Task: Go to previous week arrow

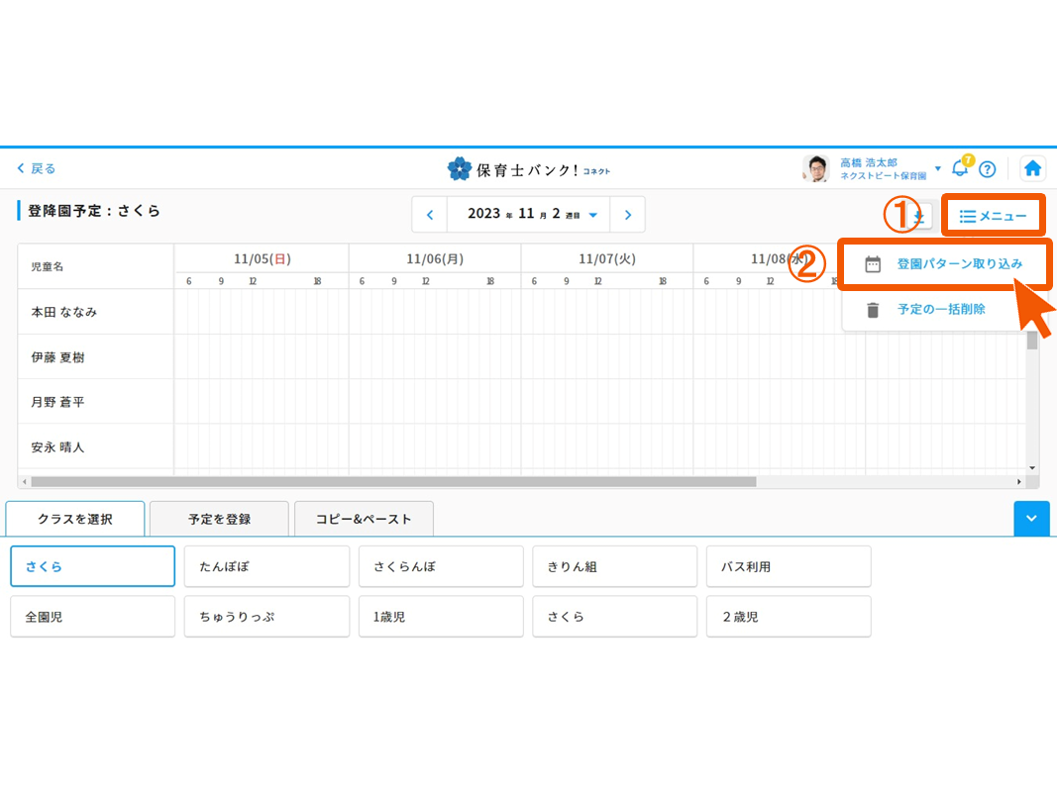Action: 430,215
